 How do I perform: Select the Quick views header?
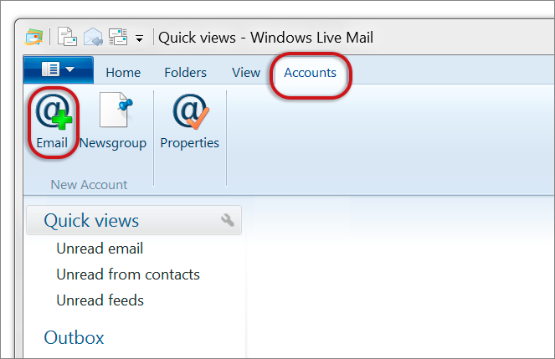(x=134, y=220)
